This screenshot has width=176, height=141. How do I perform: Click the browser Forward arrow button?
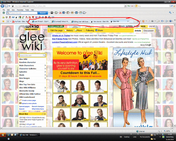pos(6,6)
